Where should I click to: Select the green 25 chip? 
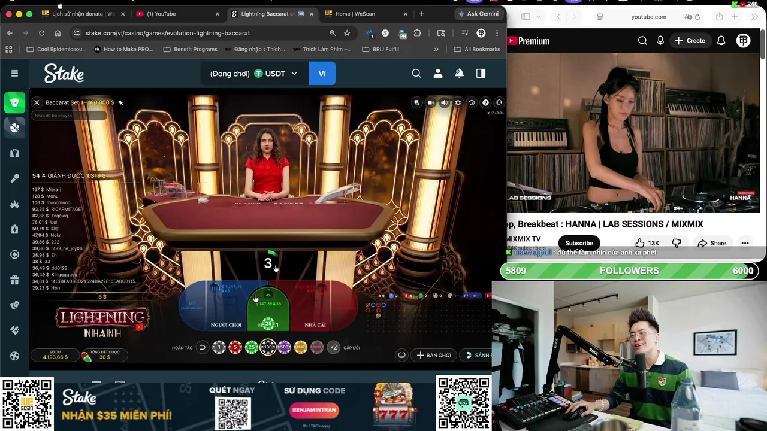point(252,347)
